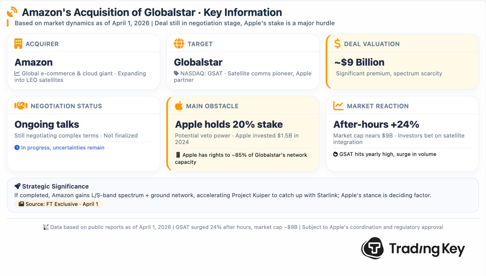
Task: Click the rocket icon beside Strategic Significance
Action: (x=18, y=186)
